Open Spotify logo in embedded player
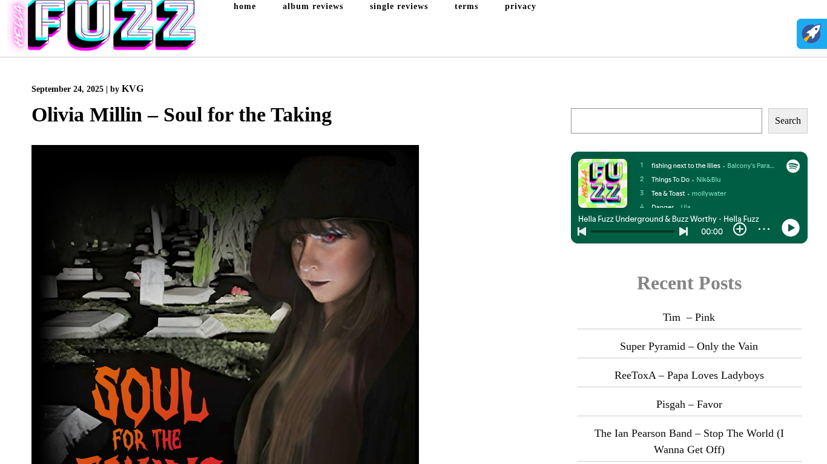 point(793,166)
